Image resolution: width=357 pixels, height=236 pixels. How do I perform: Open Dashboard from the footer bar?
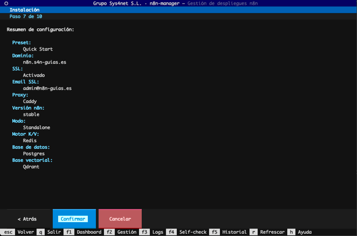88,232
